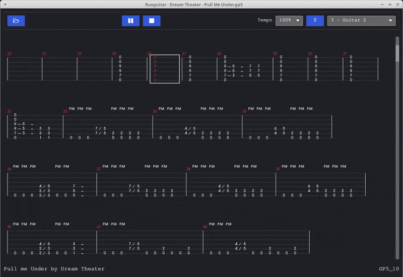
Task: Click measure 39 in the third row
Action: coord(320,184)
